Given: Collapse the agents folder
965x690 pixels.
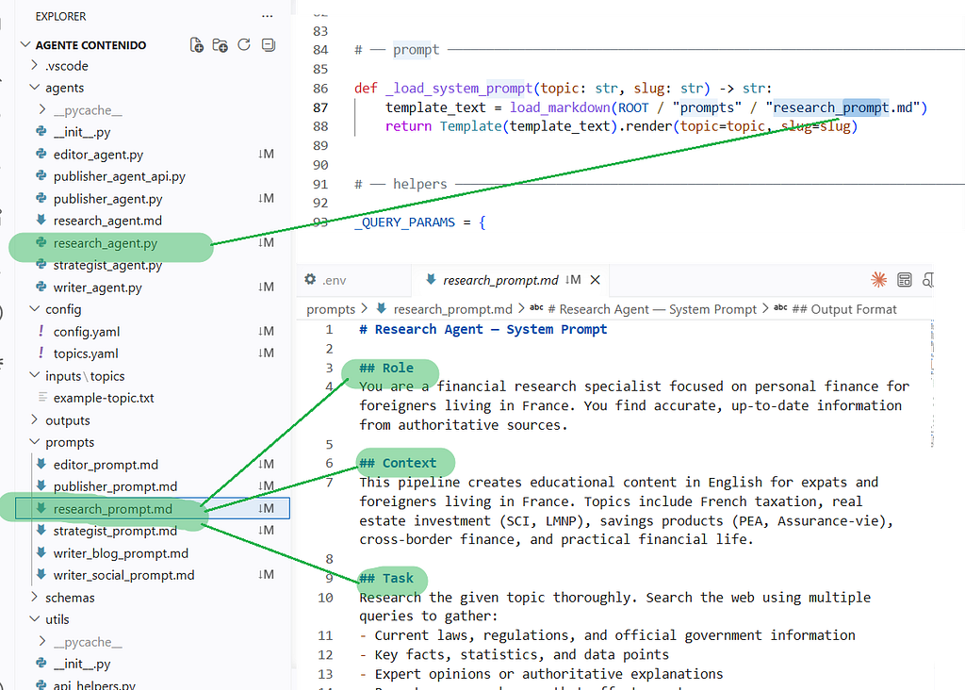Looking at the screenshot, I should pos(35,88).
